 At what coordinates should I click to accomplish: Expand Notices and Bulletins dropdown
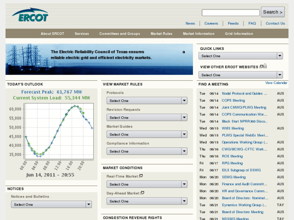pos(51,205)
